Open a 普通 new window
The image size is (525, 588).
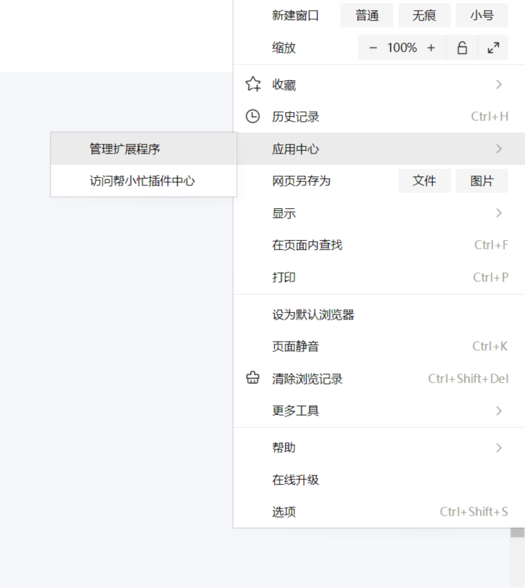367,15
